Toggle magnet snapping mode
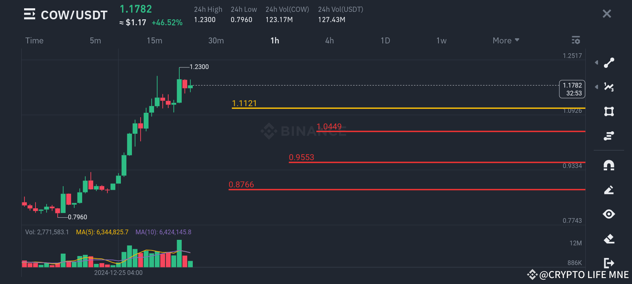 pos(609,166)
